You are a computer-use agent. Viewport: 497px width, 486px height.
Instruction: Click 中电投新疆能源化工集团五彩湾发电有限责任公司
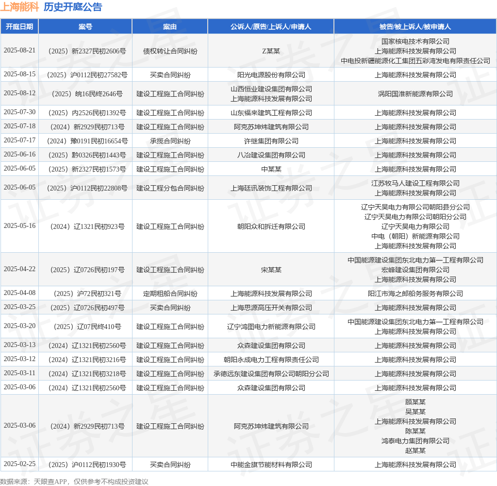tap(415, 61)
